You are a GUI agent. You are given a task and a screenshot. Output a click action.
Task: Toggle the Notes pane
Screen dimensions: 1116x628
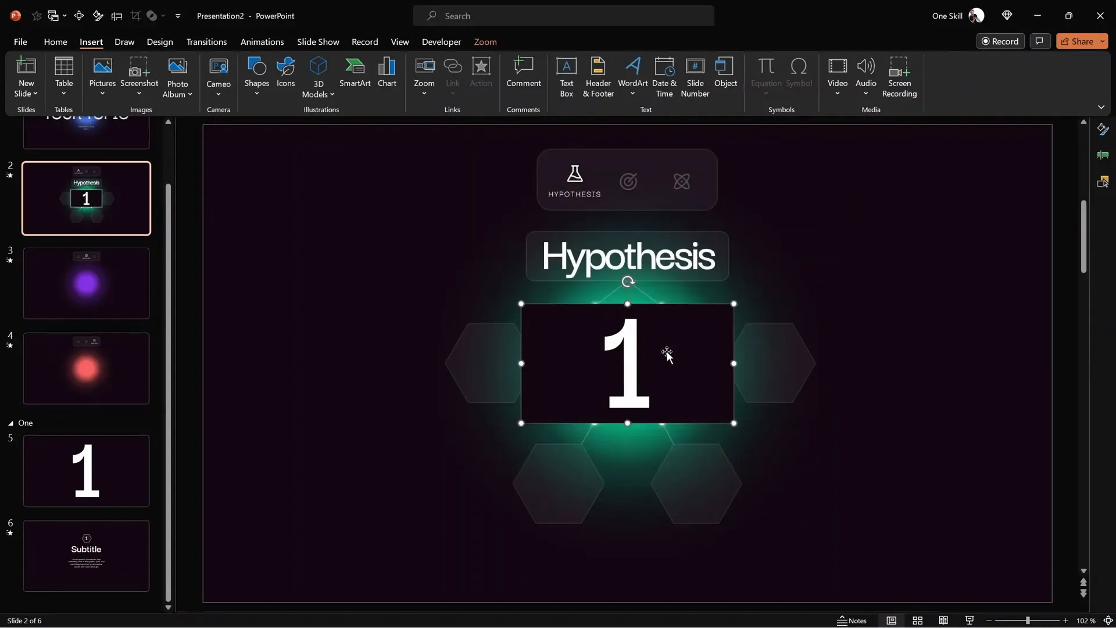click(x=852, y=620)
